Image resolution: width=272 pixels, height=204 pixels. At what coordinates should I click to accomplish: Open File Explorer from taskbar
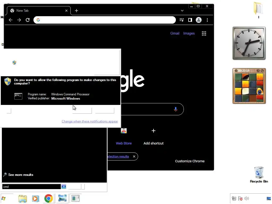pos(23,198)
